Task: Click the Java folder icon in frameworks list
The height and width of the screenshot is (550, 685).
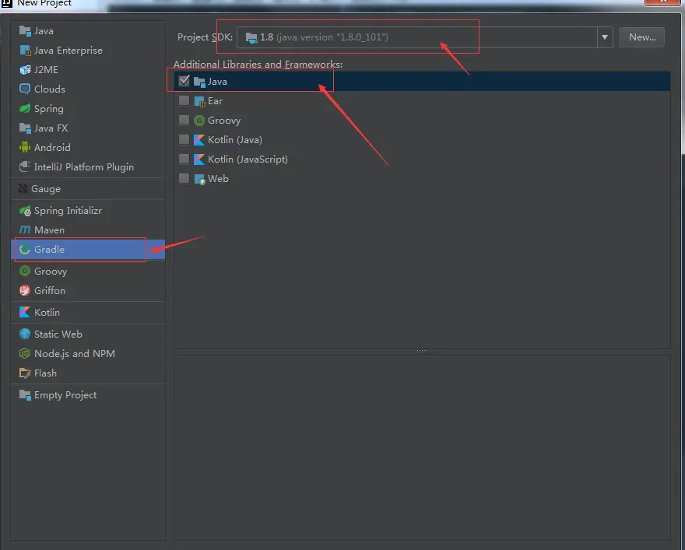Action: click(199, 82)
